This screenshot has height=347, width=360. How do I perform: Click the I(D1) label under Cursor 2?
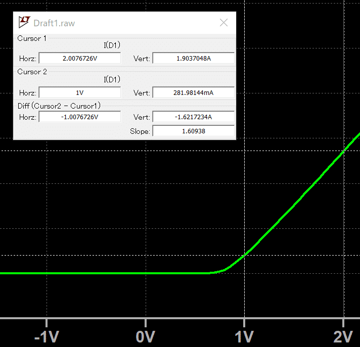tap(112, 79)
